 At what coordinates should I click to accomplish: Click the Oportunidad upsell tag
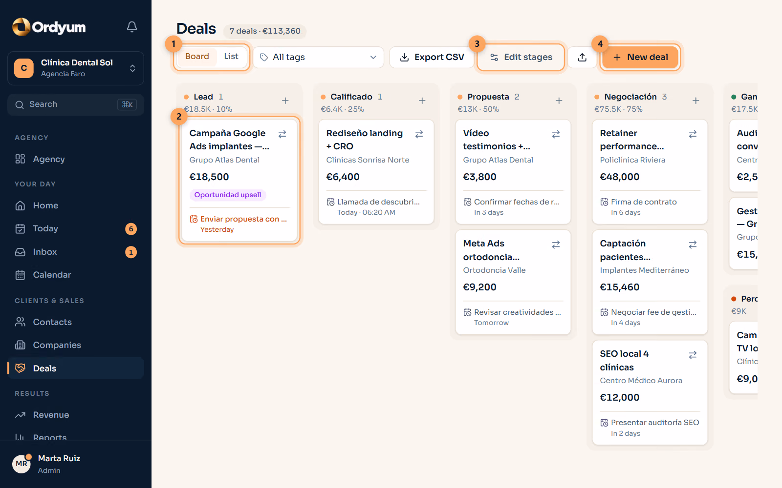(x=228, y=195)
